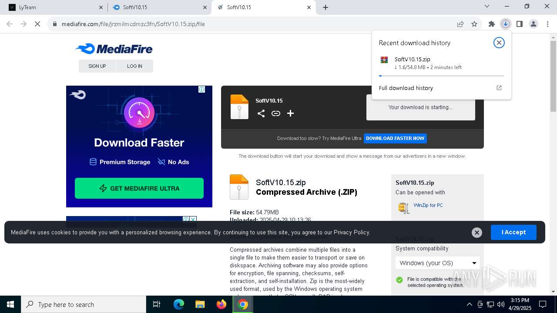Open the Windows Start menu
This screenshot has height=313, width=557.
click(x=10, y=304)
